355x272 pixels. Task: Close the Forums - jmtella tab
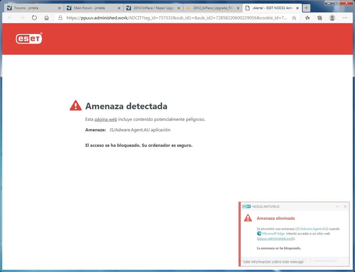(59, 8)
